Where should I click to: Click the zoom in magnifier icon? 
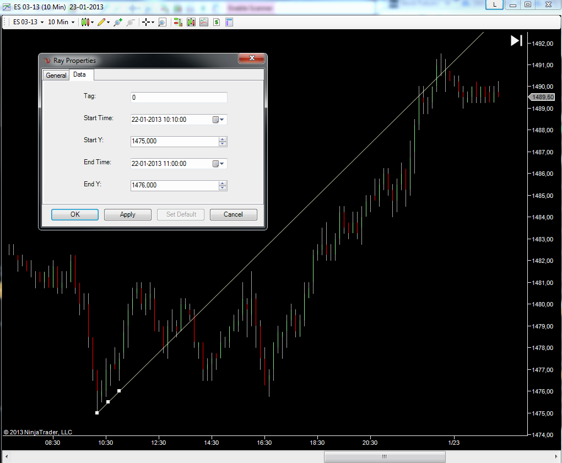118,22
